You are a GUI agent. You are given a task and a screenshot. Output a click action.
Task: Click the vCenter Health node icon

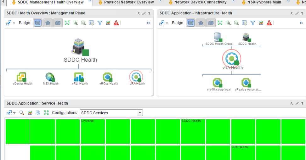(x=22, y=77)
